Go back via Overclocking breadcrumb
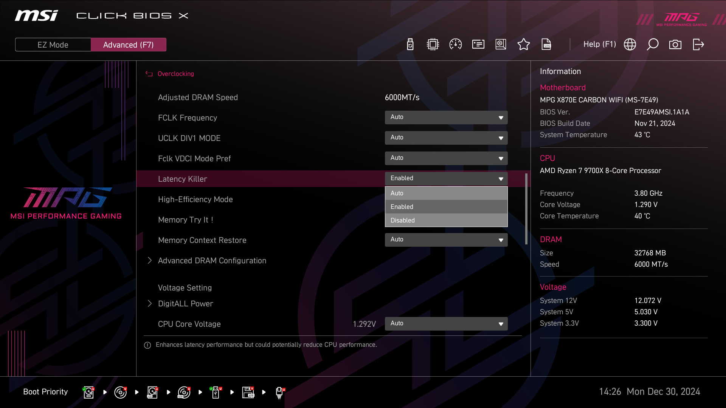The image size is (726, 408). pyautogui.click(x=170, y=74)
